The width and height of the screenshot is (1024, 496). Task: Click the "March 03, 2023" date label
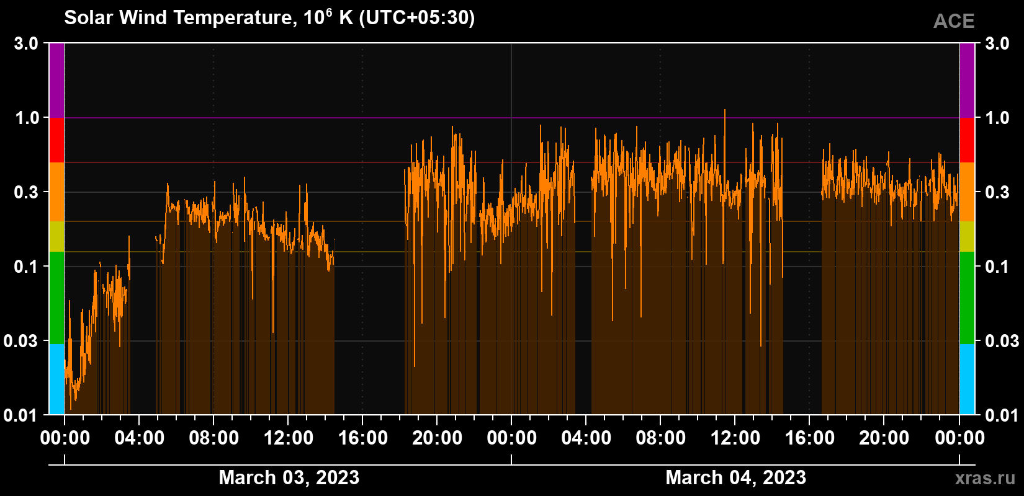(x=289, y=477)
